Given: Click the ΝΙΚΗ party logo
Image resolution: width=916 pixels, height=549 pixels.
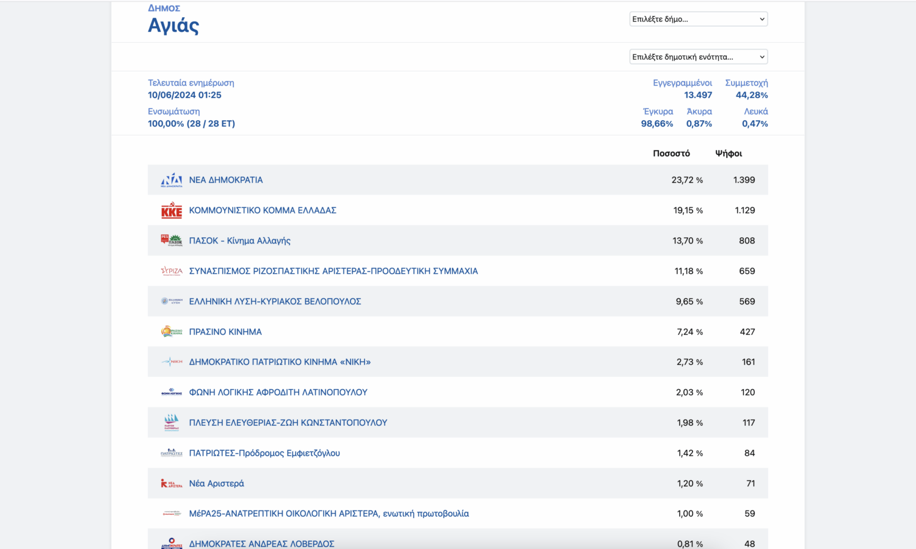Looking at the screenshot, I should click(x=172, y=362).
